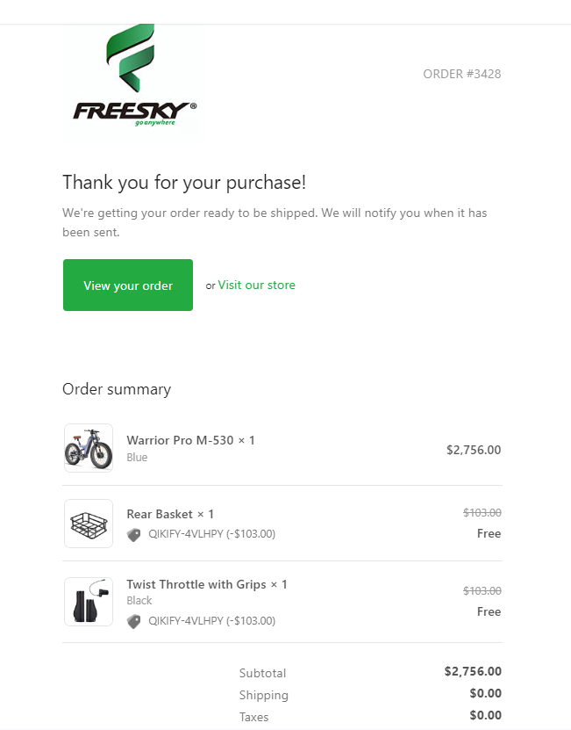Open the Twist Throttle with Grips thumbnail
The height and width of the screenshot is (730, 571).
click(89, 602)
